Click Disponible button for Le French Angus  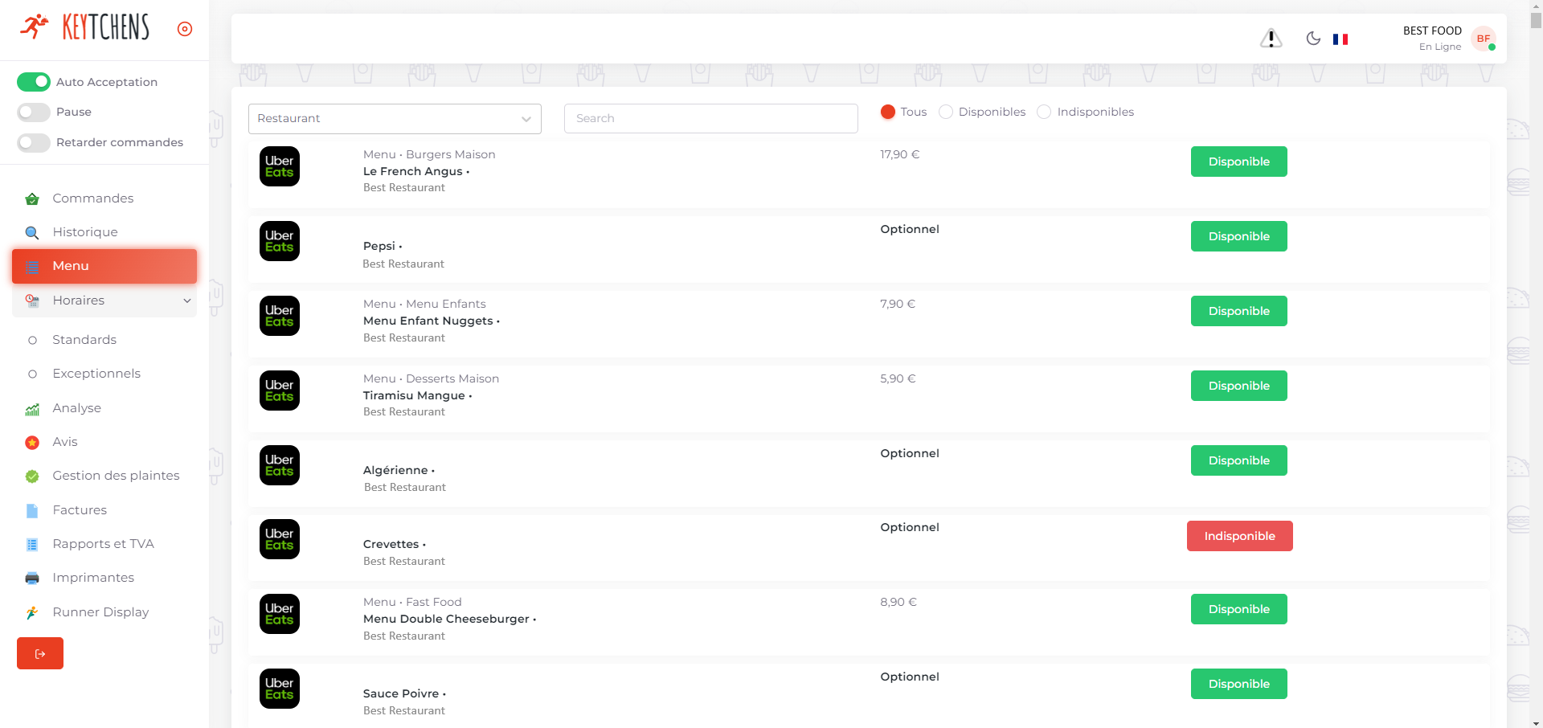tap(1238, 162)
